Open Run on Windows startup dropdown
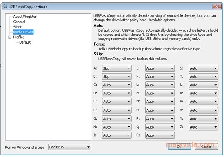The height and width of the screenshot is (157, 224). pos(70,147)
